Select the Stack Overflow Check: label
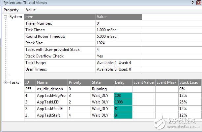 (x=45, y=56)
